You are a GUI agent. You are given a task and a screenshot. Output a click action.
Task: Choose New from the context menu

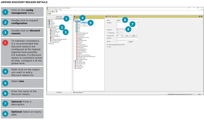pyautogui.click(x=84, y=22)
